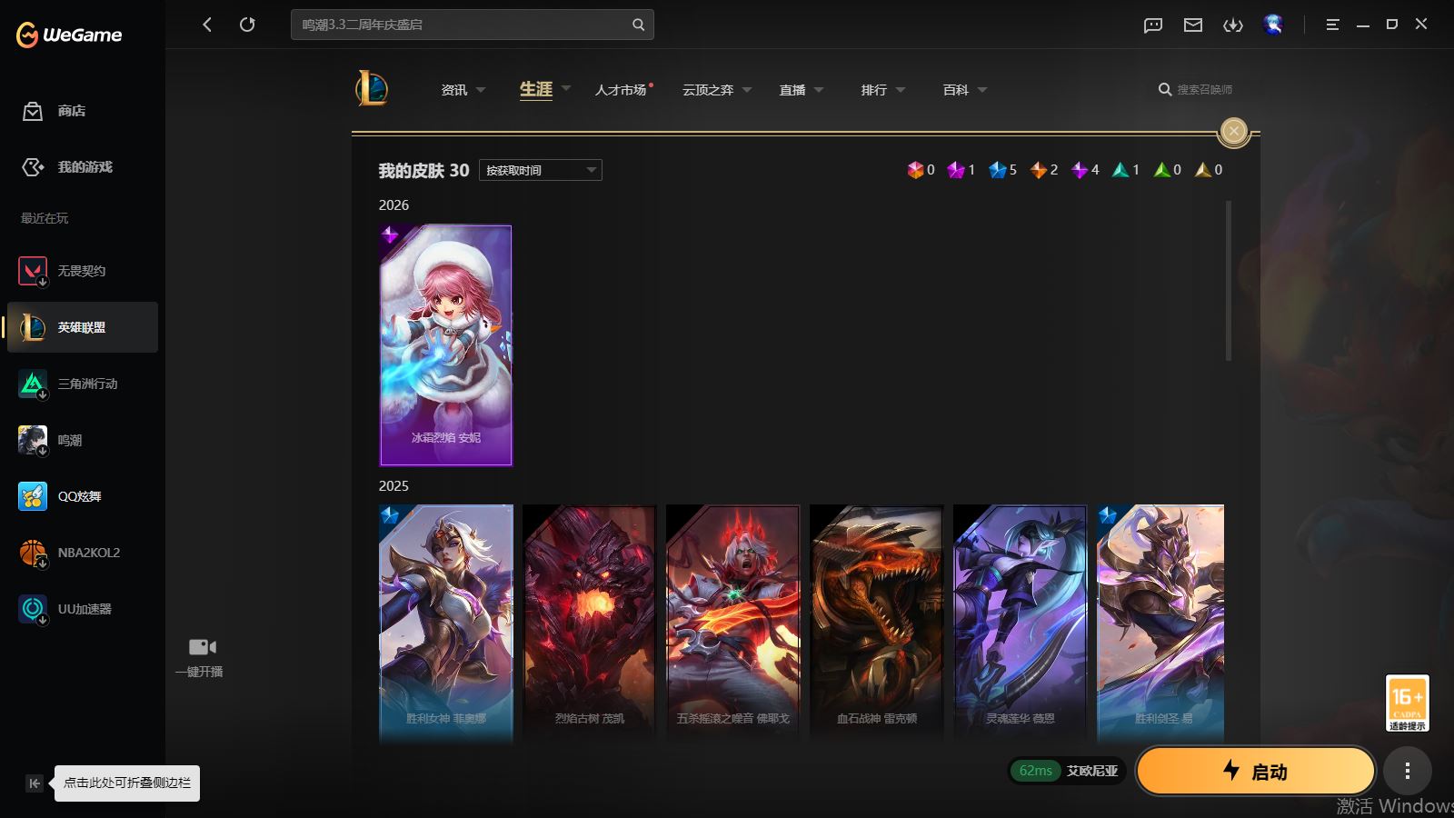Open the 冰霜烈焰 安妮 skin card
Image resolution: width=1454 pixels, height=818 pixels.
click(445, 345)
